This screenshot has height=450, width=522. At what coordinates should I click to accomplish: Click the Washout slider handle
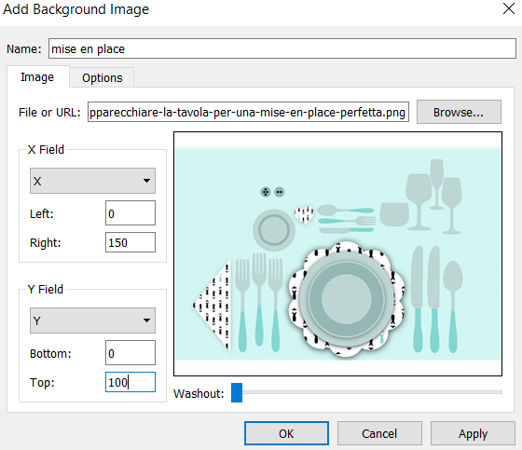(237, 393)
